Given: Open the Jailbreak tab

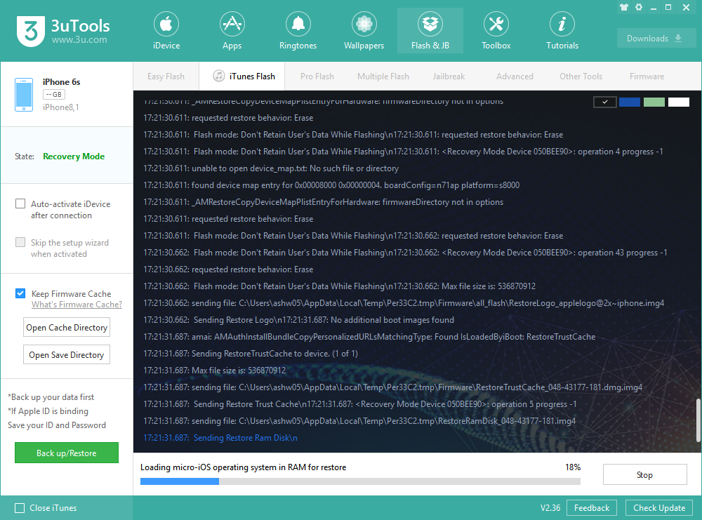Looking at the screenshot, I should click(449, 76).
